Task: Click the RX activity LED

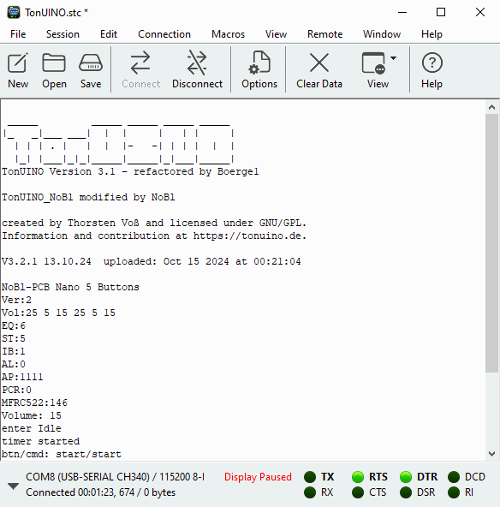Action: coord(310,492)
